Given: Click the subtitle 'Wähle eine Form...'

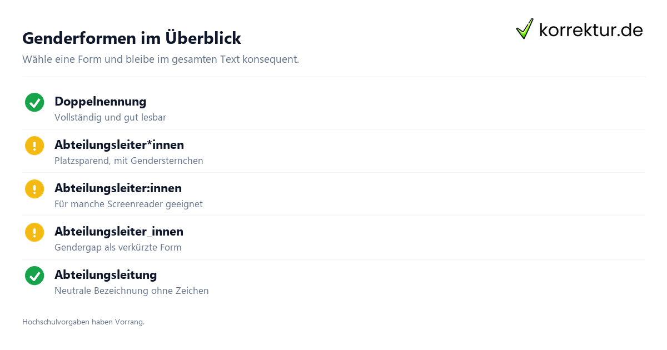Looking at the screenshot, I should click(161, 59).
